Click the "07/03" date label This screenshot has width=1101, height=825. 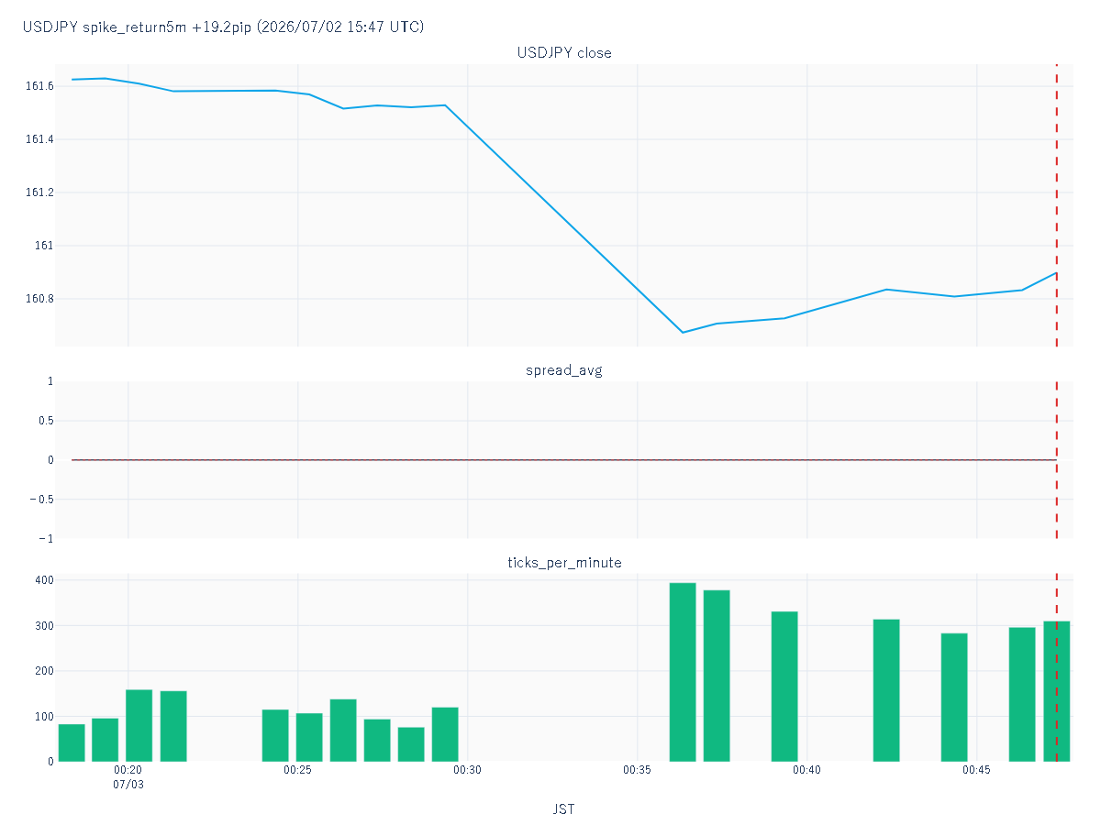coord(128,785)
